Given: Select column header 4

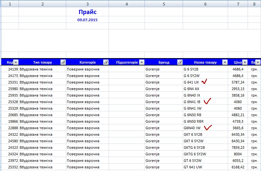Looking at the screenshot, I should pos(127,4).
